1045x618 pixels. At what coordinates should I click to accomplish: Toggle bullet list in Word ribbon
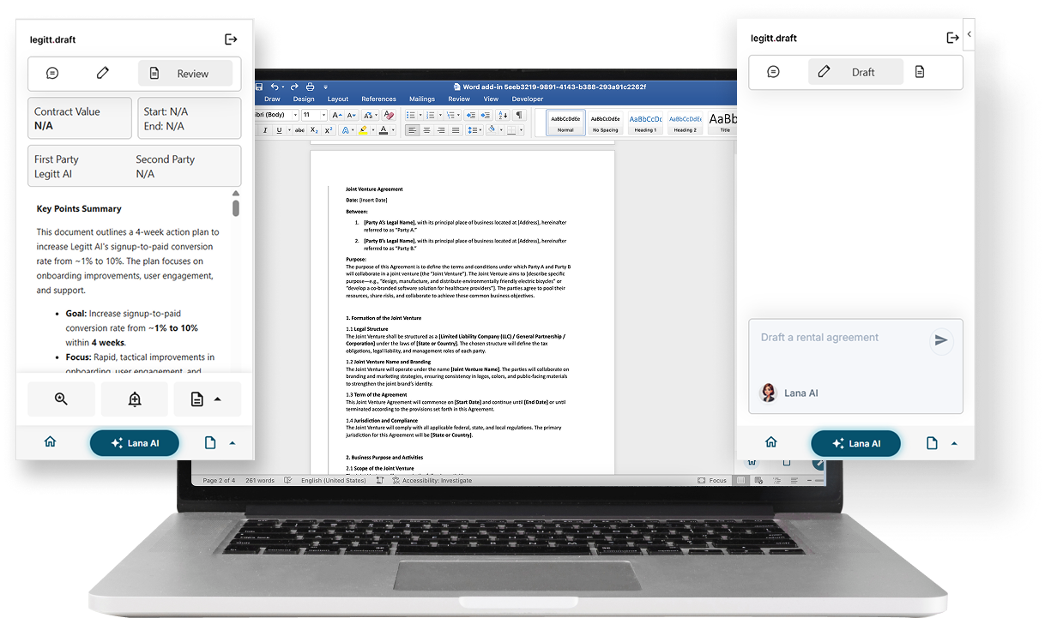411,115
